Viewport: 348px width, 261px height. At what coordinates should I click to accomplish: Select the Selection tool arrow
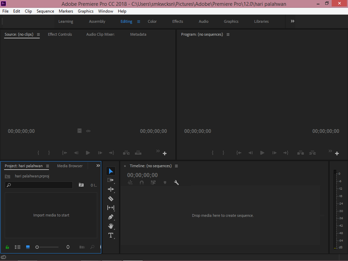(x=111, y=171)
